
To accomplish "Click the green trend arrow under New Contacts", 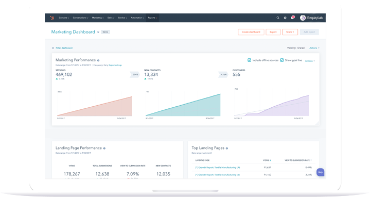I will click(x=145, y=79).
